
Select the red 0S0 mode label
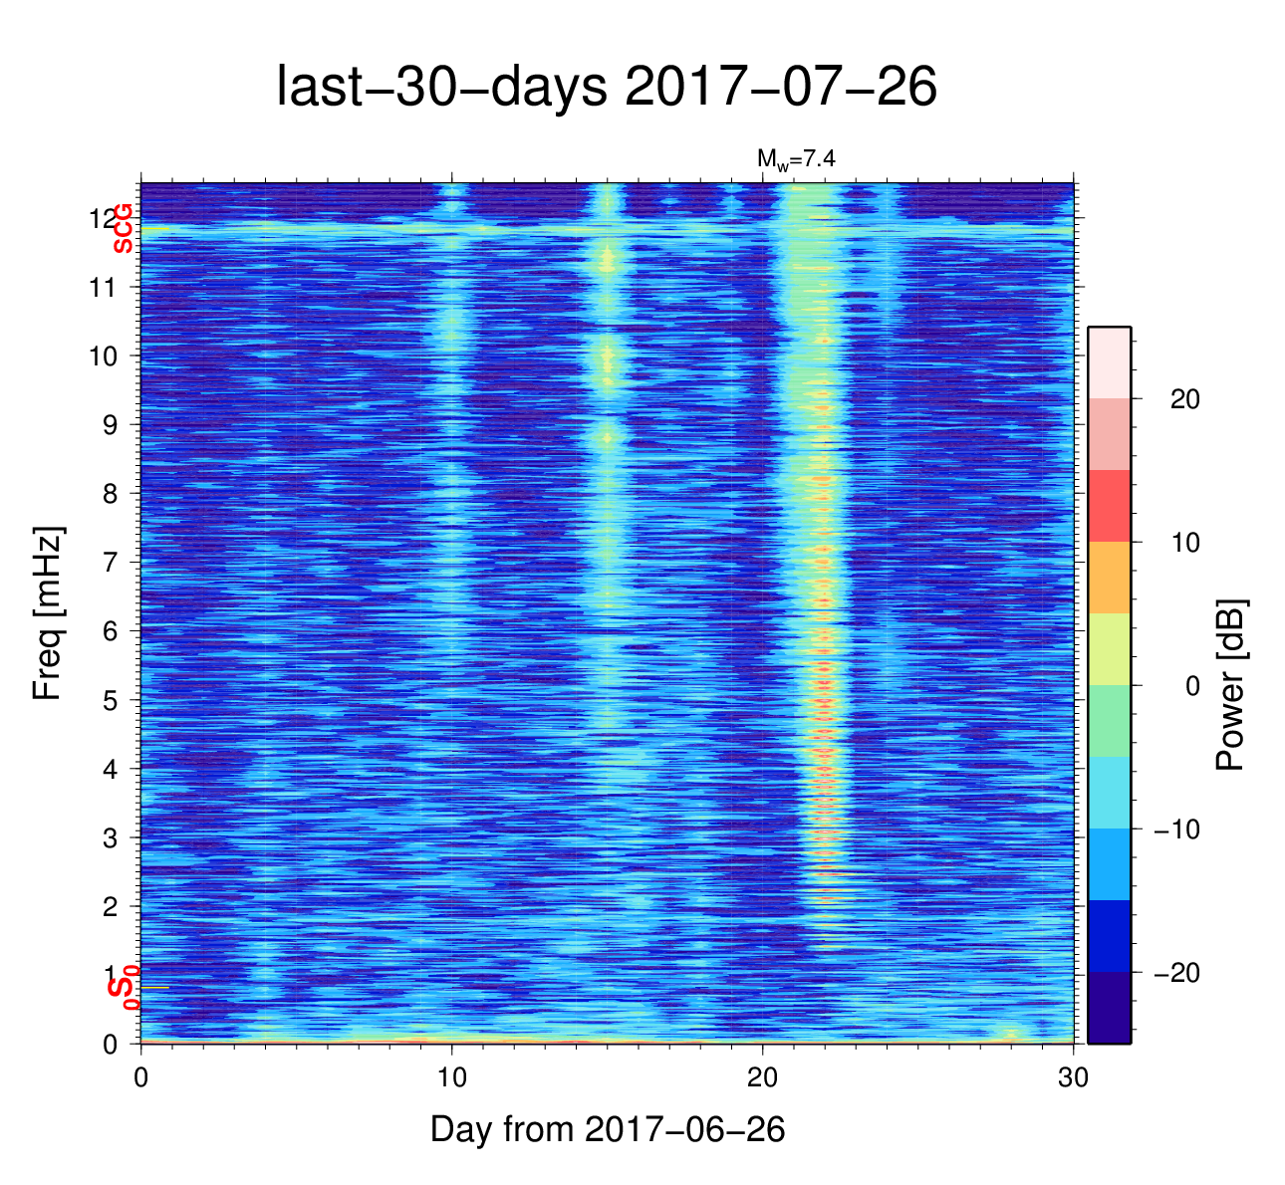(x=124, y=988)
